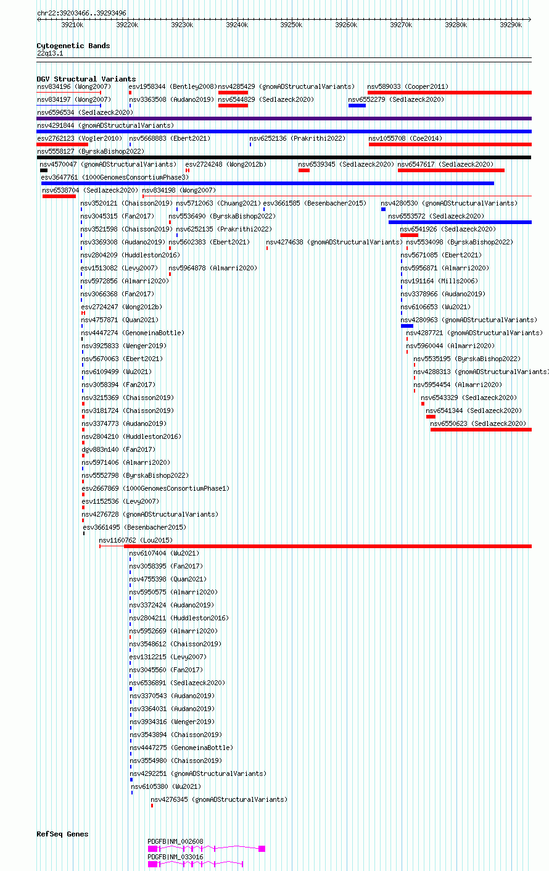This screenshot has width=549, height=871.
Task: Click the blue bar under esv3647761
Action: (268, 183)
